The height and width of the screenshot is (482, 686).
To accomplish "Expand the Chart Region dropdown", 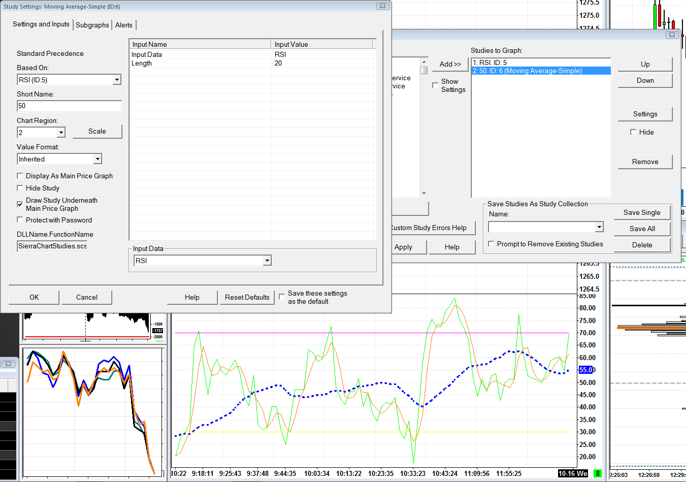I will click(61, 133).
